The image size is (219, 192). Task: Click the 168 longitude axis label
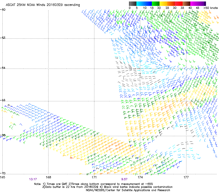48,177
